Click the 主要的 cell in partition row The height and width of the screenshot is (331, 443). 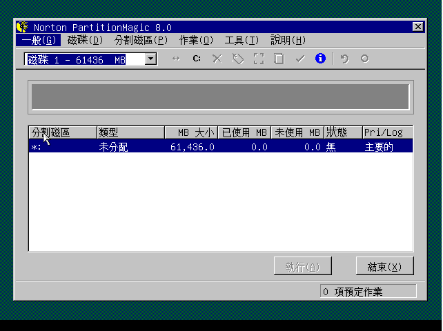[379, 147]
